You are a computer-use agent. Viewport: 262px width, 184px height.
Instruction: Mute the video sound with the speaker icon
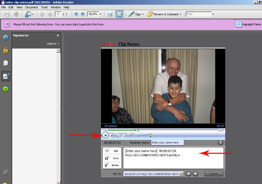click(132, 135)
